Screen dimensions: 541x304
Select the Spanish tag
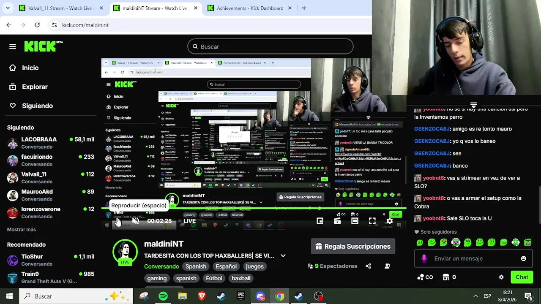click(196, 266)
